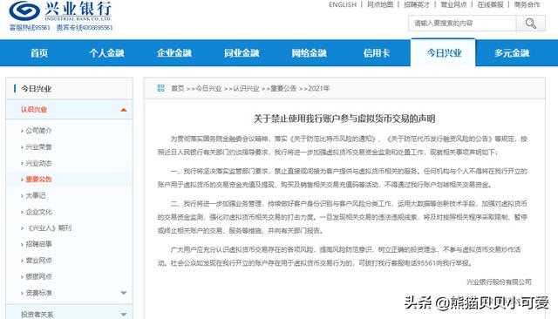Open 兴业荣誉 in the sidebar
The height and width of the screenshot is (319, 558).
pyautogui.click(x=38, y=147)
